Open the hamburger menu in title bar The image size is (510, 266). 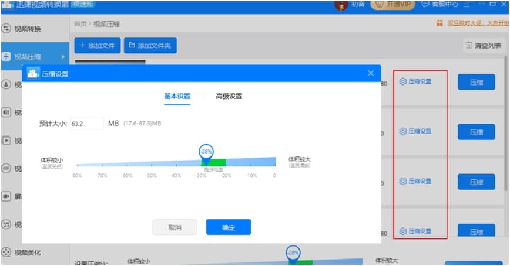tap(467, 5)
